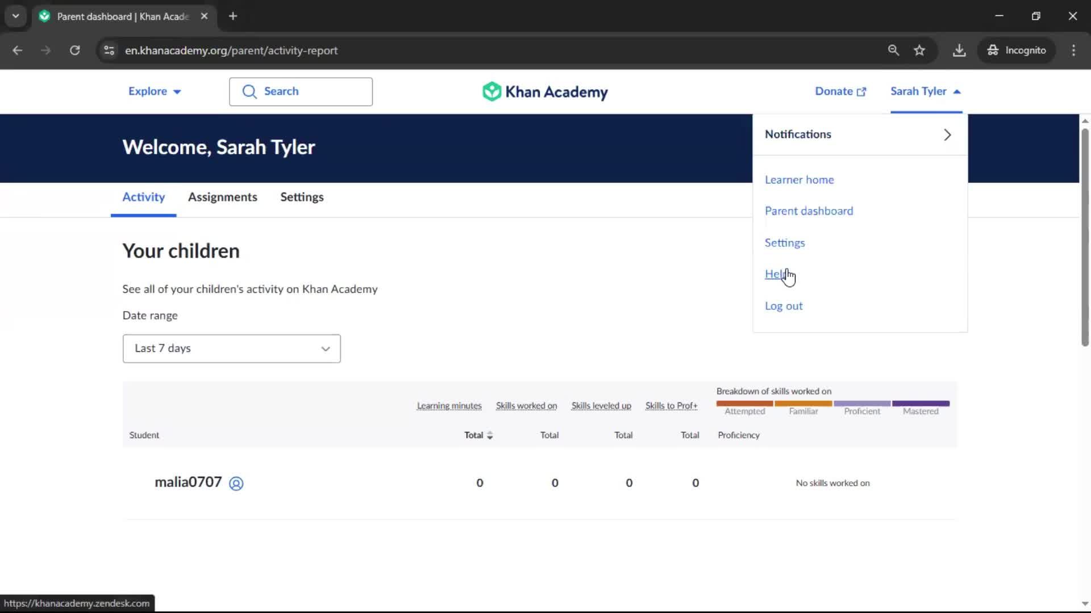Close the Parent dashboard browser tab
The height and width of the screenshot is (613, 1091).
[204, 16]
